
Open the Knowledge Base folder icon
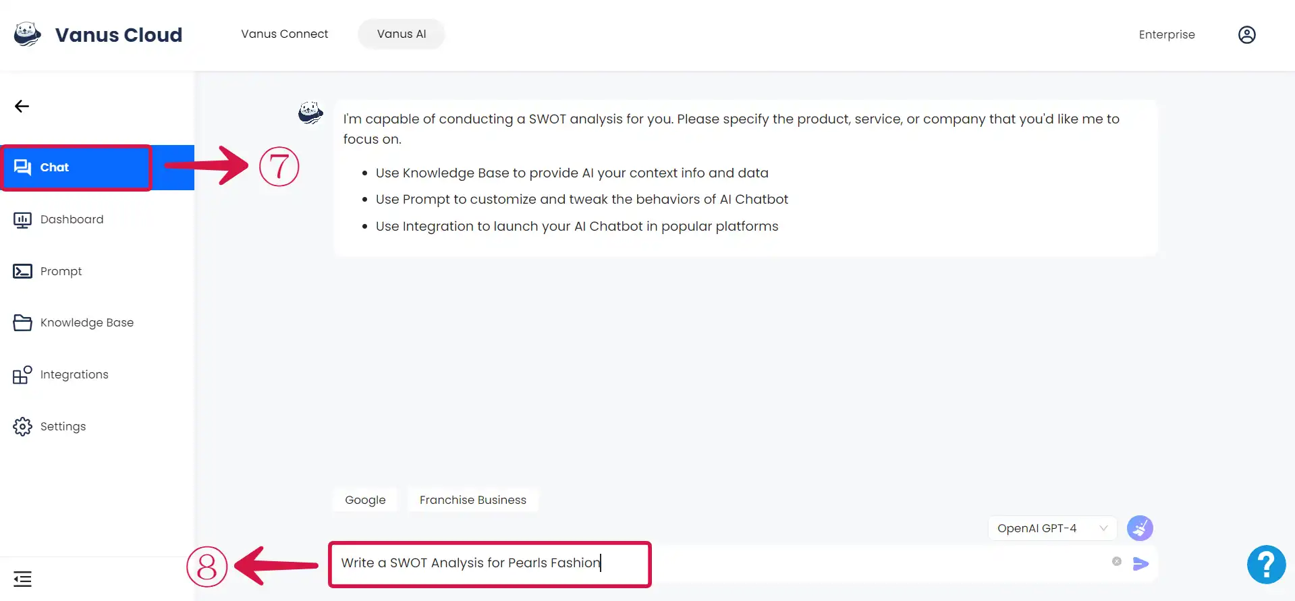(22, 322)
